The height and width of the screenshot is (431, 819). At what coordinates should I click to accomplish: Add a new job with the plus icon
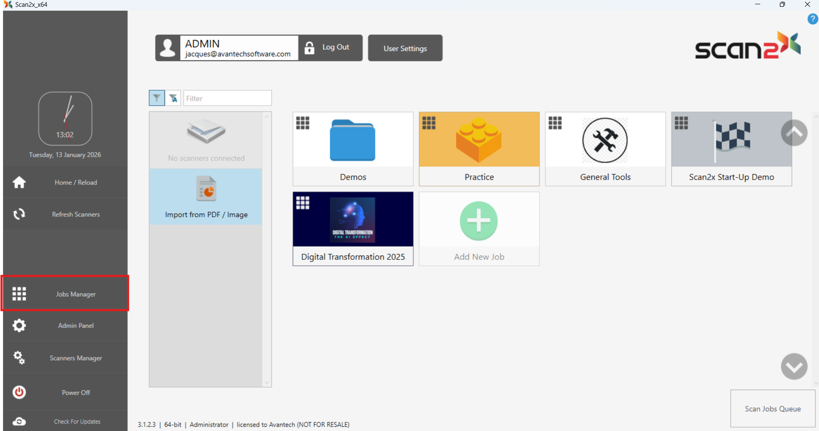pos(479,221)
